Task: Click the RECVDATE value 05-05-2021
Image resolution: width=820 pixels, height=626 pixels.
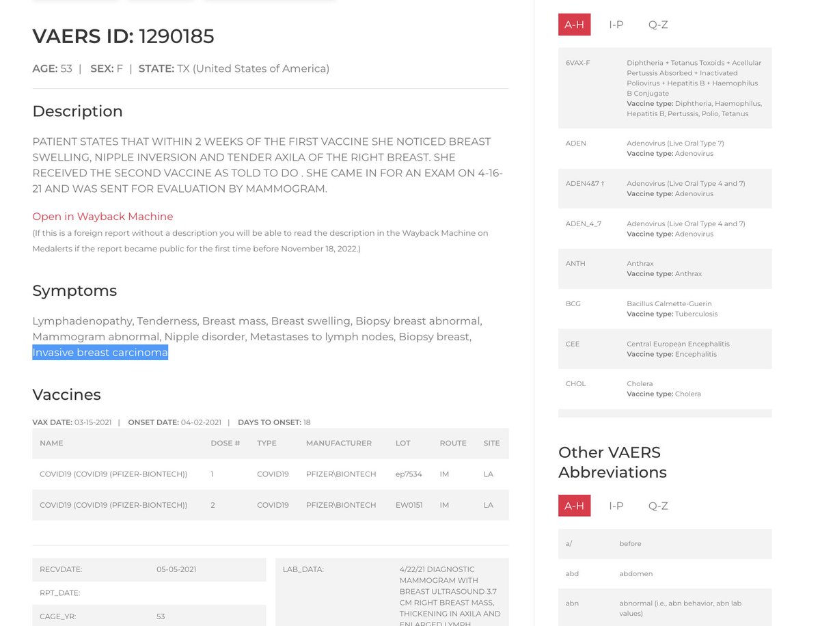Action: (x=176, y=569)
